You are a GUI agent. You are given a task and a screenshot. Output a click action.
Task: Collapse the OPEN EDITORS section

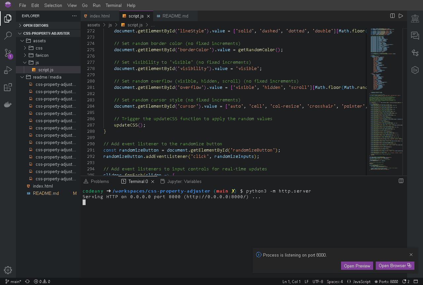pos(20,25)
